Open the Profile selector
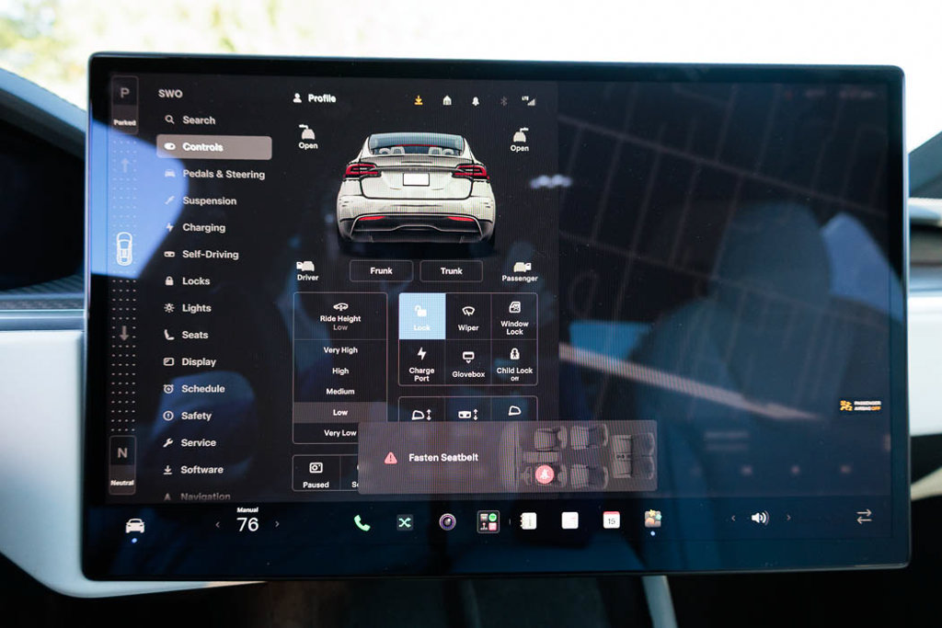The image size is (942, 628). [315, 97]
